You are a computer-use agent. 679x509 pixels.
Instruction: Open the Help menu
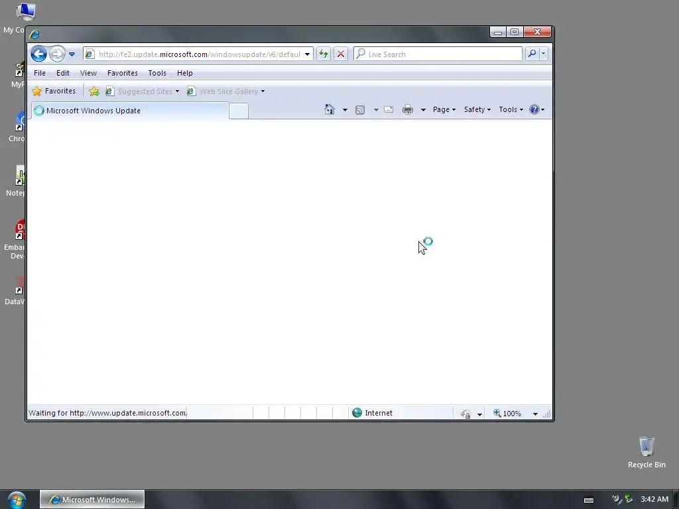coord(184,73)
